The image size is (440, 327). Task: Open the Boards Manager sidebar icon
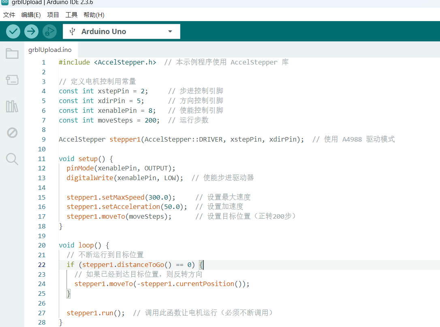pyautogui.click(x=12, y=80)
